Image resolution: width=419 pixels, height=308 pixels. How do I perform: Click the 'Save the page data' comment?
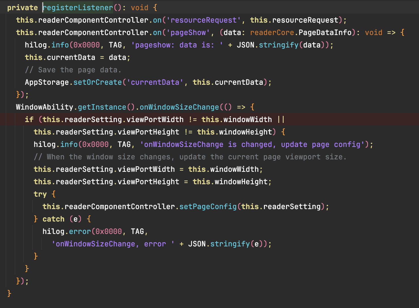pyautogui.click(x=73, y=70)
